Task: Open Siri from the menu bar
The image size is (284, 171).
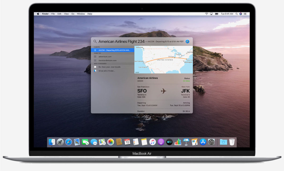Action: coord(241,14)
